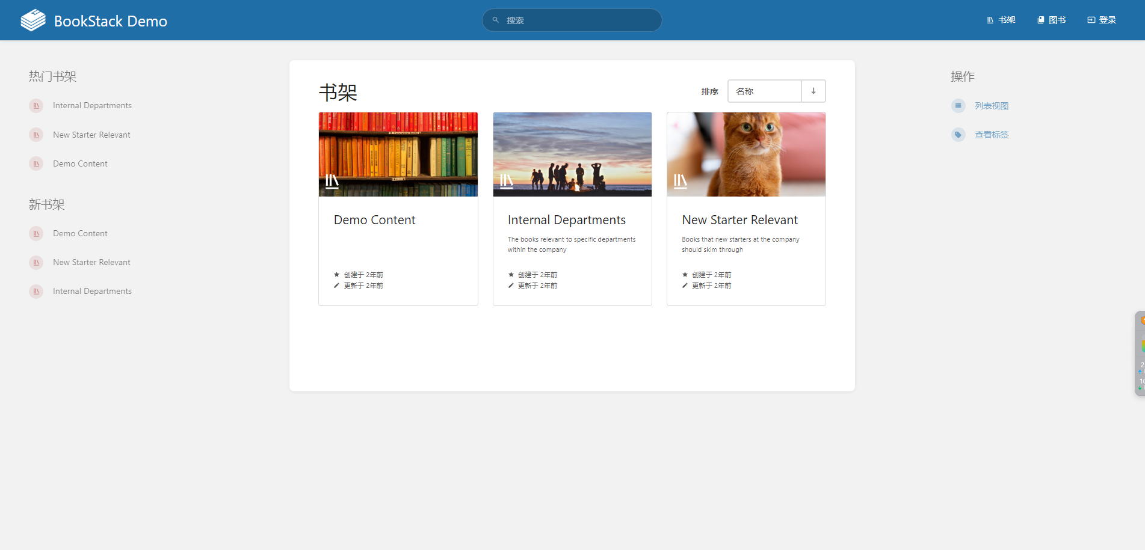Select Internal Departments under 热门书架 sidebar
Viewport: 1145px width, 550px height.
(91, 105)
